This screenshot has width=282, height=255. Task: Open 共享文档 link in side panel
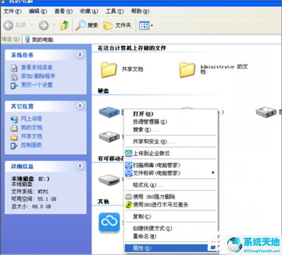tap(31, 136)
